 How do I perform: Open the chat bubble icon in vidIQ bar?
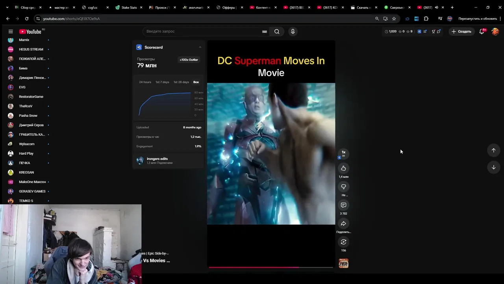click(x=439, y=32)
